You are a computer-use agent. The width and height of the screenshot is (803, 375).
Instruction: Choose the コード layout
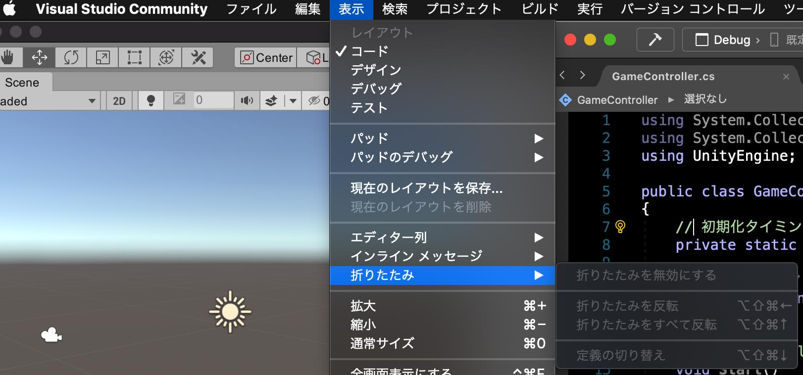click(442, 51)
